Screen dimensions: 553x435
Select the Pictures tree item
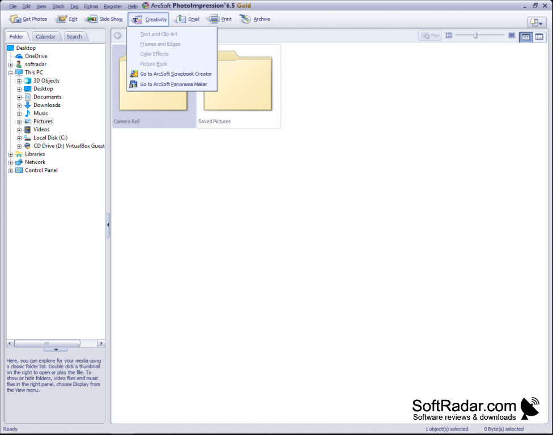[x=43, y=122]
